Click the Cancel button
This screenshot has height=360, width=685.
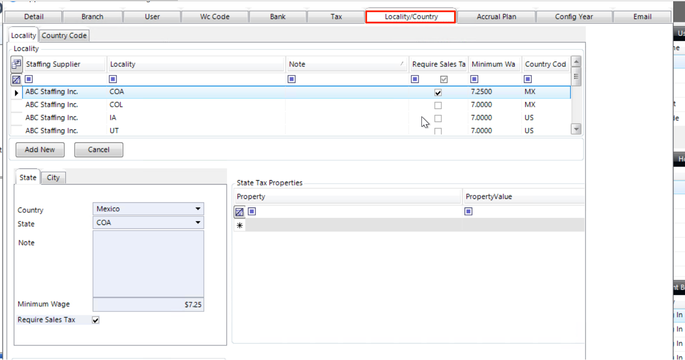[x=99, y=149]
